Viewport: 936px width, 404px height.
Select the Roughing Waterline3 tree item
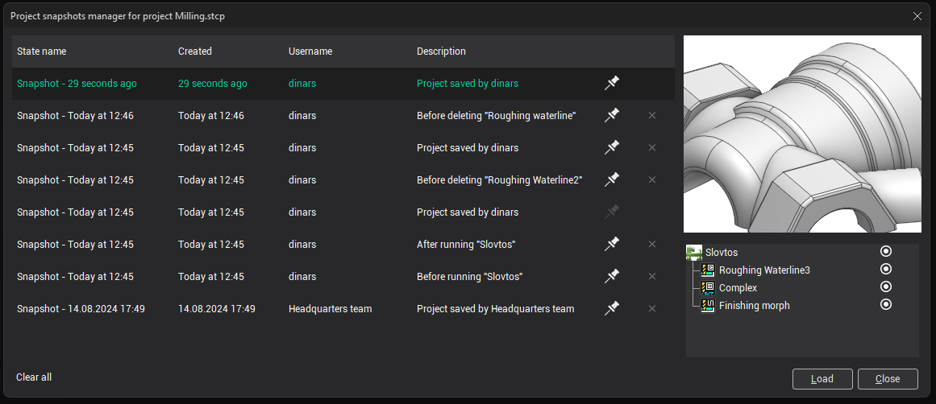pos(763,270)
